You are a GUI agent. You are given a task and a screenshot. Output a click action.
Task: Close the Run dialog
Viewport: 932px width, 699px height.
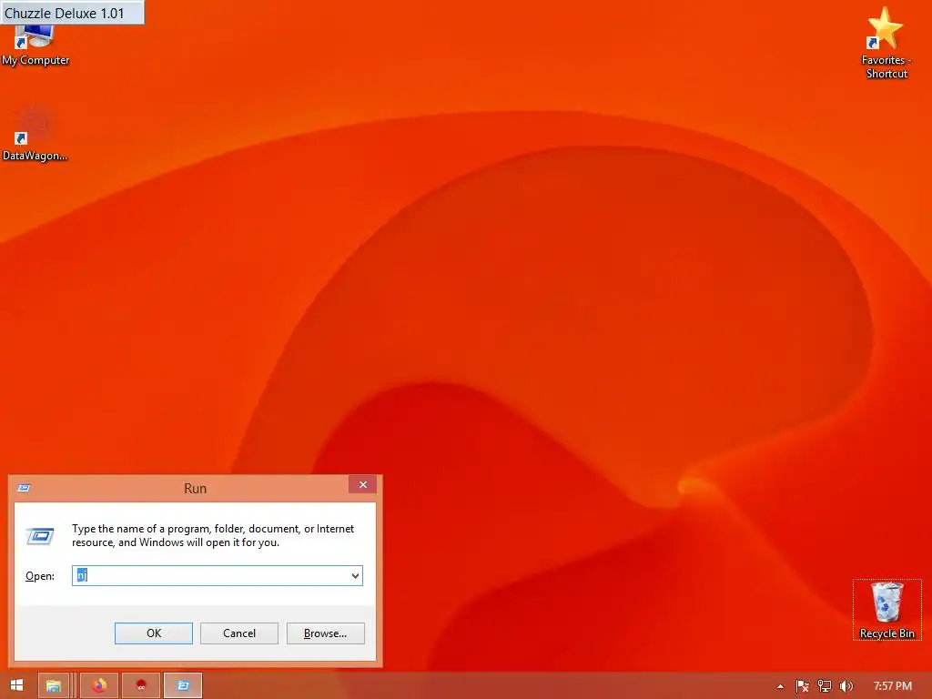362,484
